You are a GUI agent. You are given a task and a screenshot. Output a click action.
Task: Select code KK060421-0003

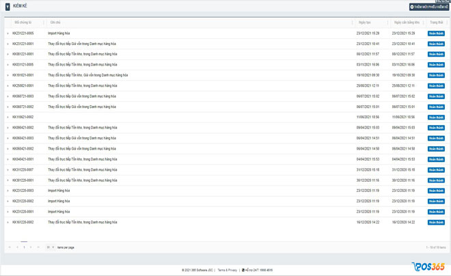[23, 138]
